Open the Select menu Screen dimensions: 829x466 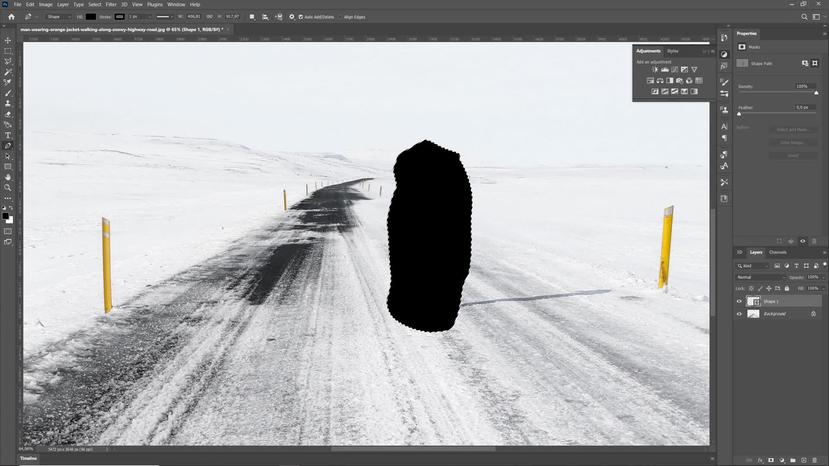click(x=95, y=4)
